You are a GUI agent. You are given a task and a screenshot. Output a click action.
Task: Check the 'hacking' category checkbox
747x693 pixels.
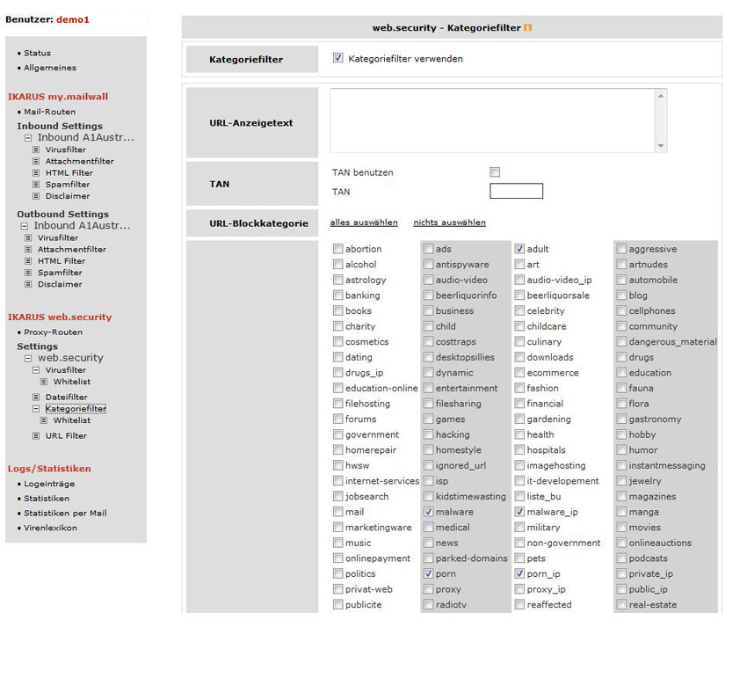(x=429, y=434)
